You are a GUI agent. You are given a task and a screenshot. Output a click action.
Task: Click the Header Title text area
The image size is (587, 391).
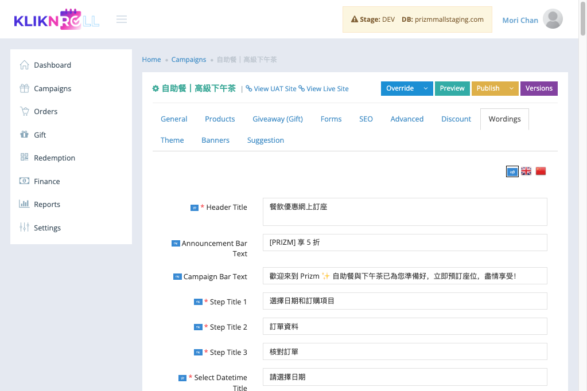point(405,212)
